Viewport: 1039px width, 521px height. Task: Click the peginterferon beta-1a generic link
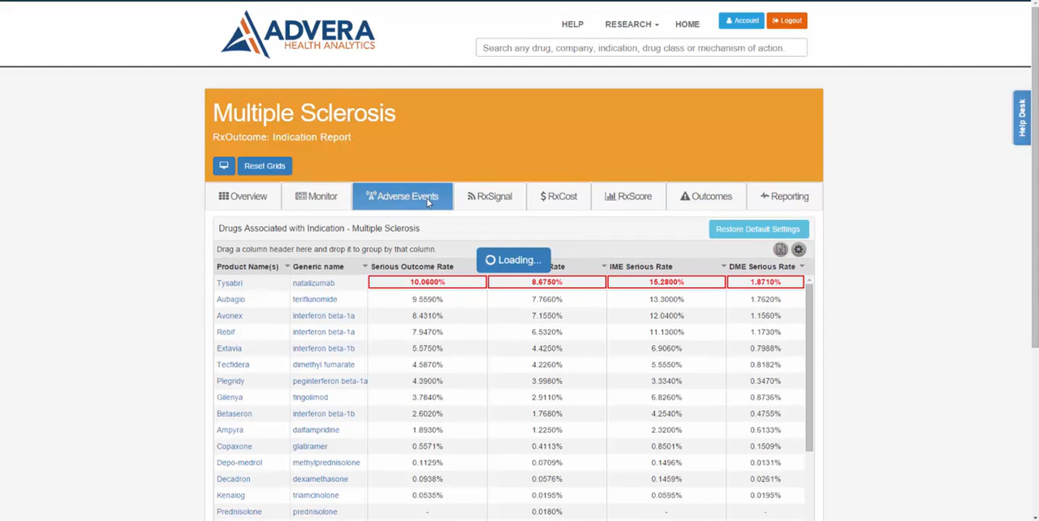330,381
